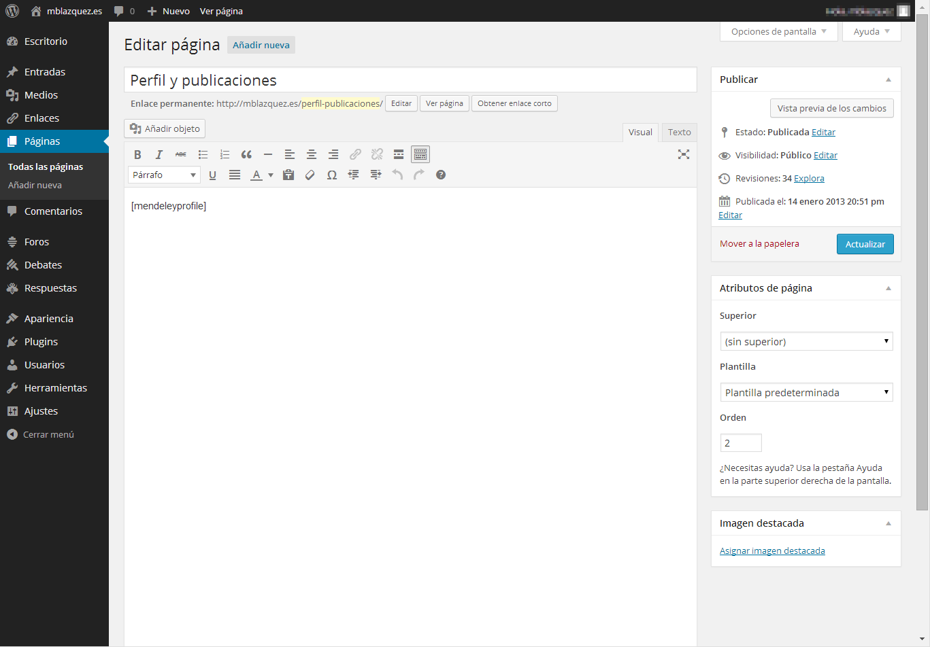This screenshot has width=930, height=647.
Task: Open the Párrafo format dropdown
Action: (164, 175)
